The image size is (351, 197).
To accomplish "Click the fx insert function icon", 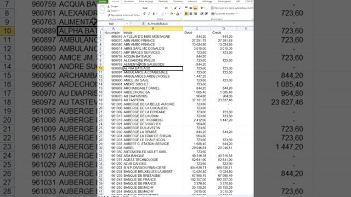I will tap(143, 24).
